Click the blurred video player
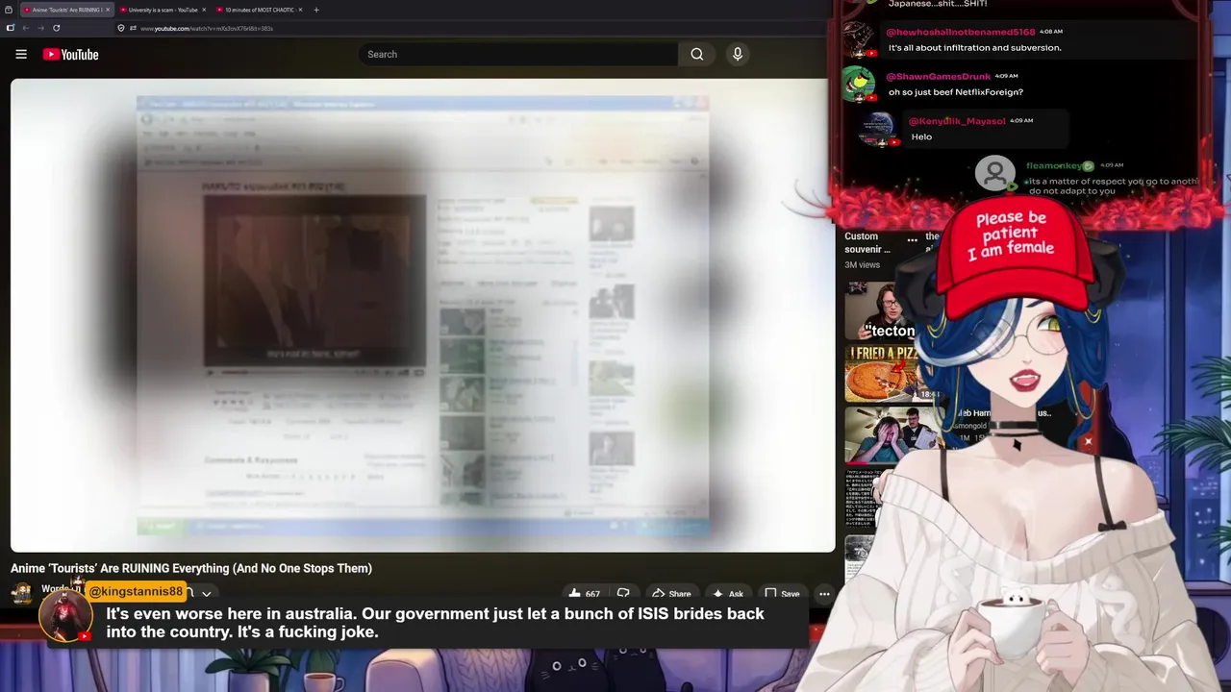1231x692 pixels. click(423, 315)
